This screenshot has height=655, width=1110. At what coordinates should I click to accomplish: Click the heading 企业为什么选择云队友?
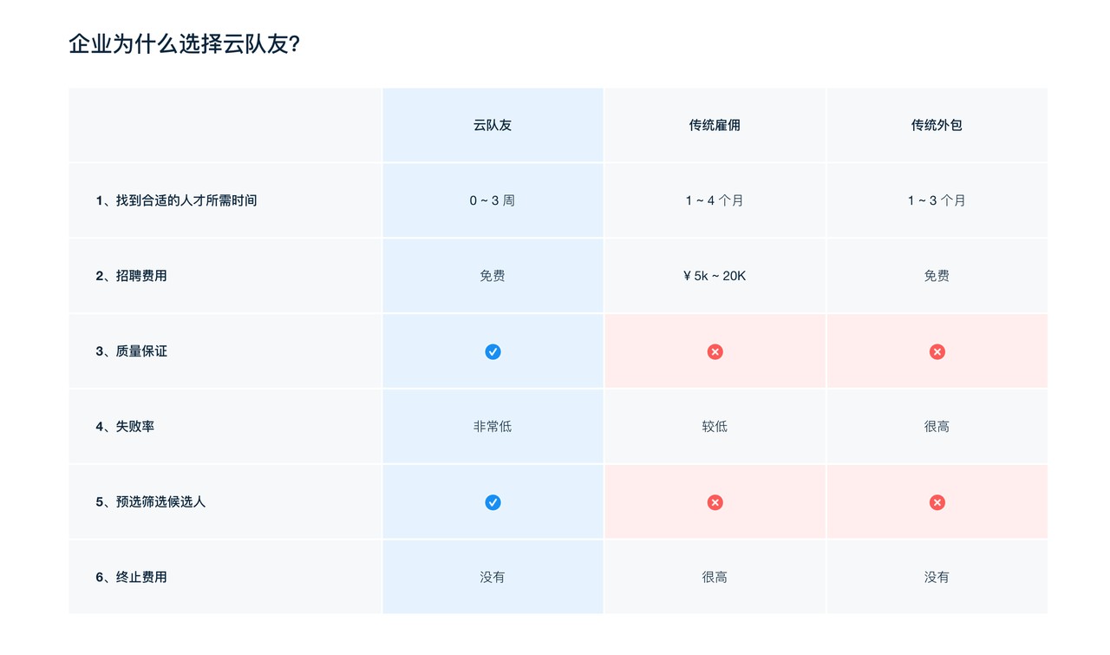click(x=185, y=44)
